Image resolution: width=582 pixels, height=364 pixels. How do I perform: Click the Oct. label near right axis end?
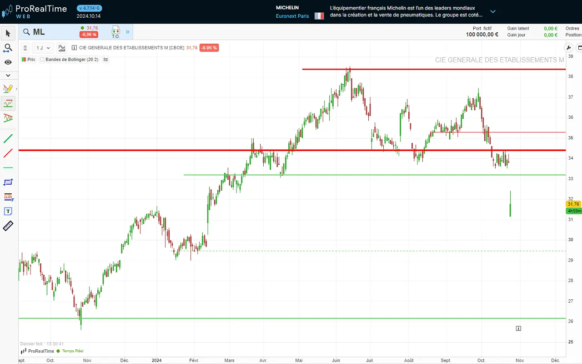coord(481,360)
